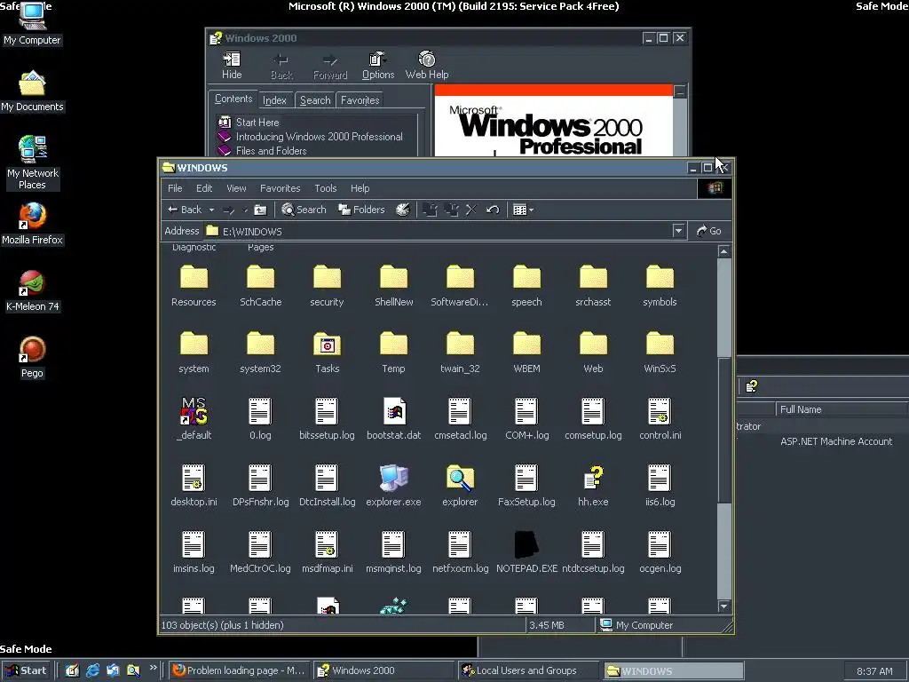Click the Move To toolbar icon

(431, 210)
